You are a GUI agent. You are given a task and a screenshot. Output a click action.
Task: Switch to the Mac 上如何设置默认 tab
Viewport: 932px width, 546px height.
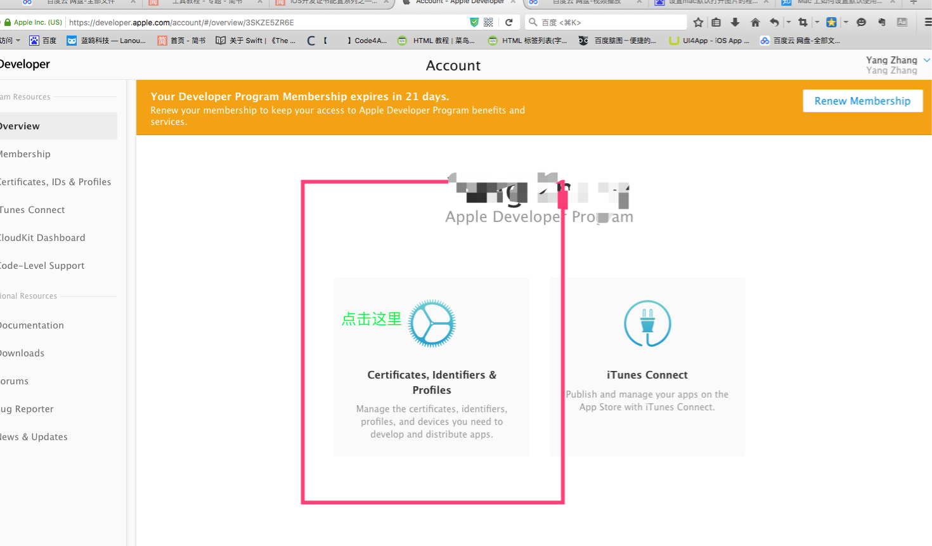838,3
